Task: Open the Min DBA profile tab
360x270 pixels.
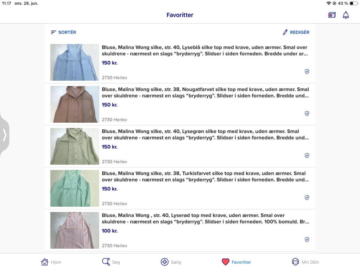Action: point(305,262)
